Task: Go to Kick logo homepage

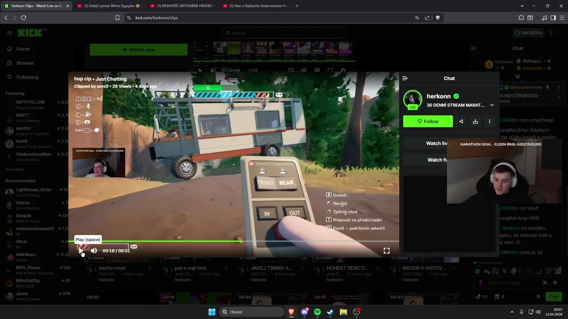Action: (30, 33)
